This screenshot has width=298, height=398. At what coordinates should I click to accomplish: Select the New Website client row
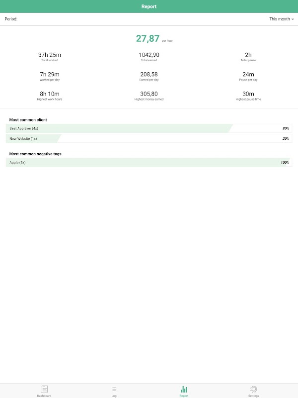tap(149, 139)
